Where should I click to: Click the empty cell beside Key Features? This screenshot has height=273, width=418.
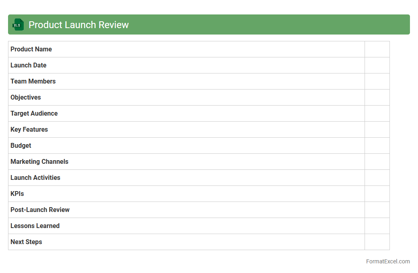point(377,130)
